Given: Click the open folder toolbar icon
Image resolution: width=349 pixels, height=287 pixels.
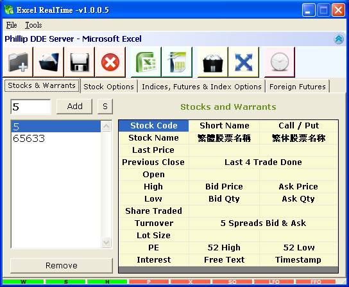Looking at the screenshot, I should (x=49, y=62).
